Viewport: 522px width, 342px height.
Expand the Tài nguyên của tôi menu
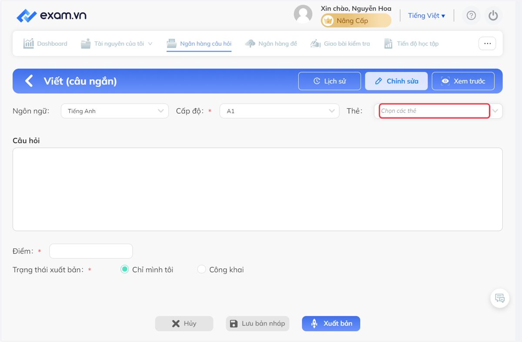117,44
